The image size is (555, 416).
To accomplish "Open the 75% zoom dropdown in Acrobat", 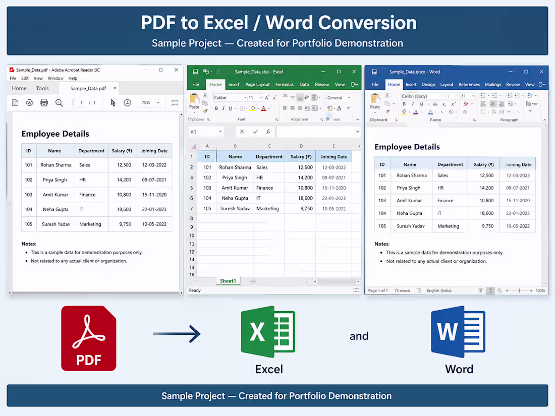I will 158,102.
